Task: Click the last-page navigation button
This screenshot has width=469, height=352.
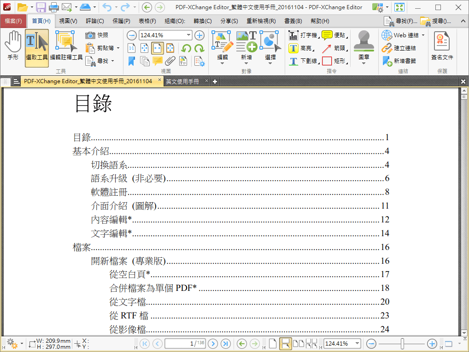Action: (x=225, y=343)
